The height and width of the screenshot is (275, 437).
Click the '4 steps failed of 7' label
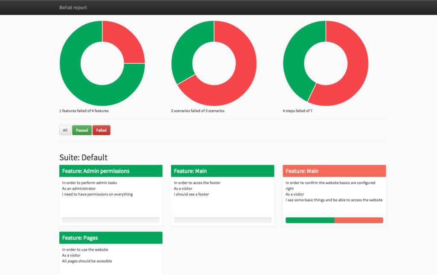pos(298,111)
